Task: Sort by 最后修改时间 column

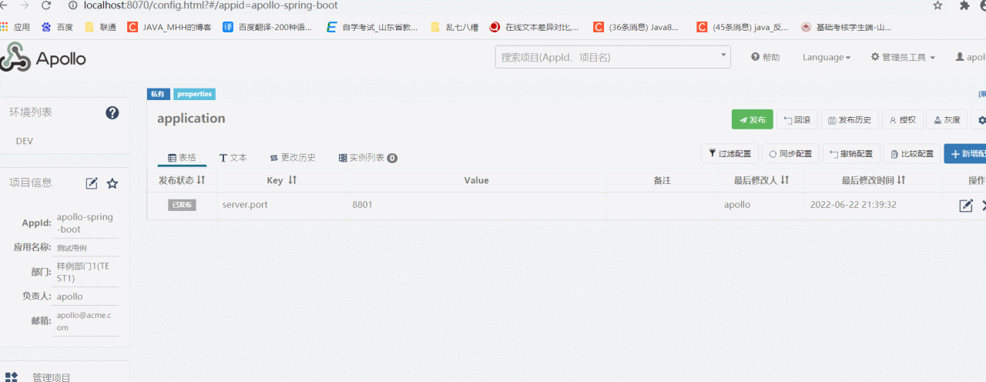Action: [900, 180]
